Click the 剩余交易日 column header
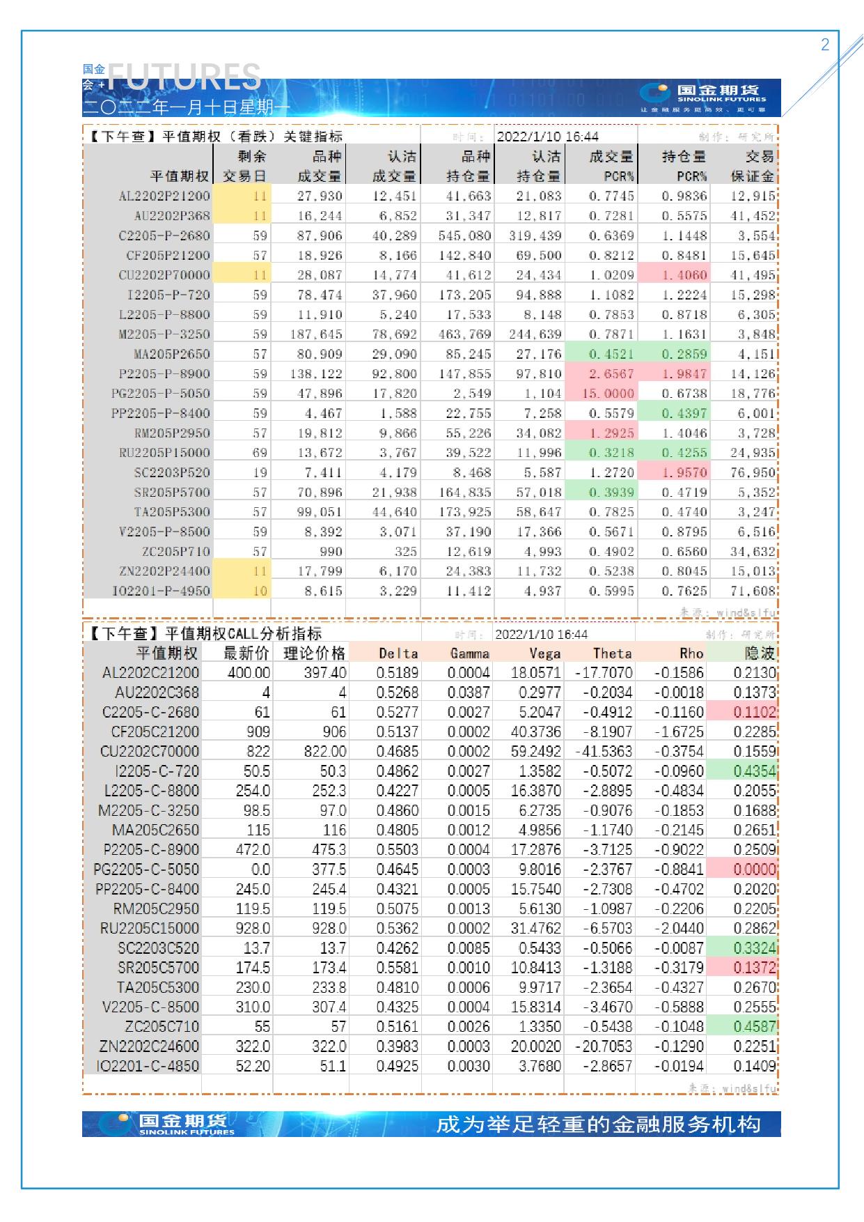Viewport: 864px width, 1222px height. pos(244,167)
